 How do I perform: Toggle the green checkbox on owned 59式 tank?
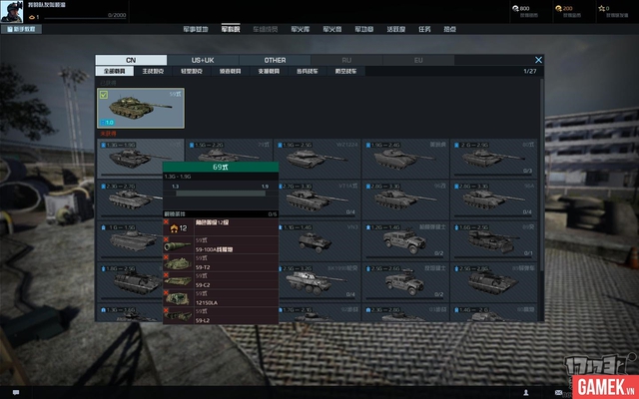104,95
